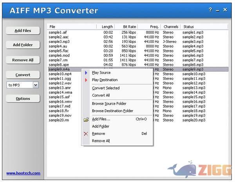
Task: Click the question mark help icon
Action: tap(210, 10)
